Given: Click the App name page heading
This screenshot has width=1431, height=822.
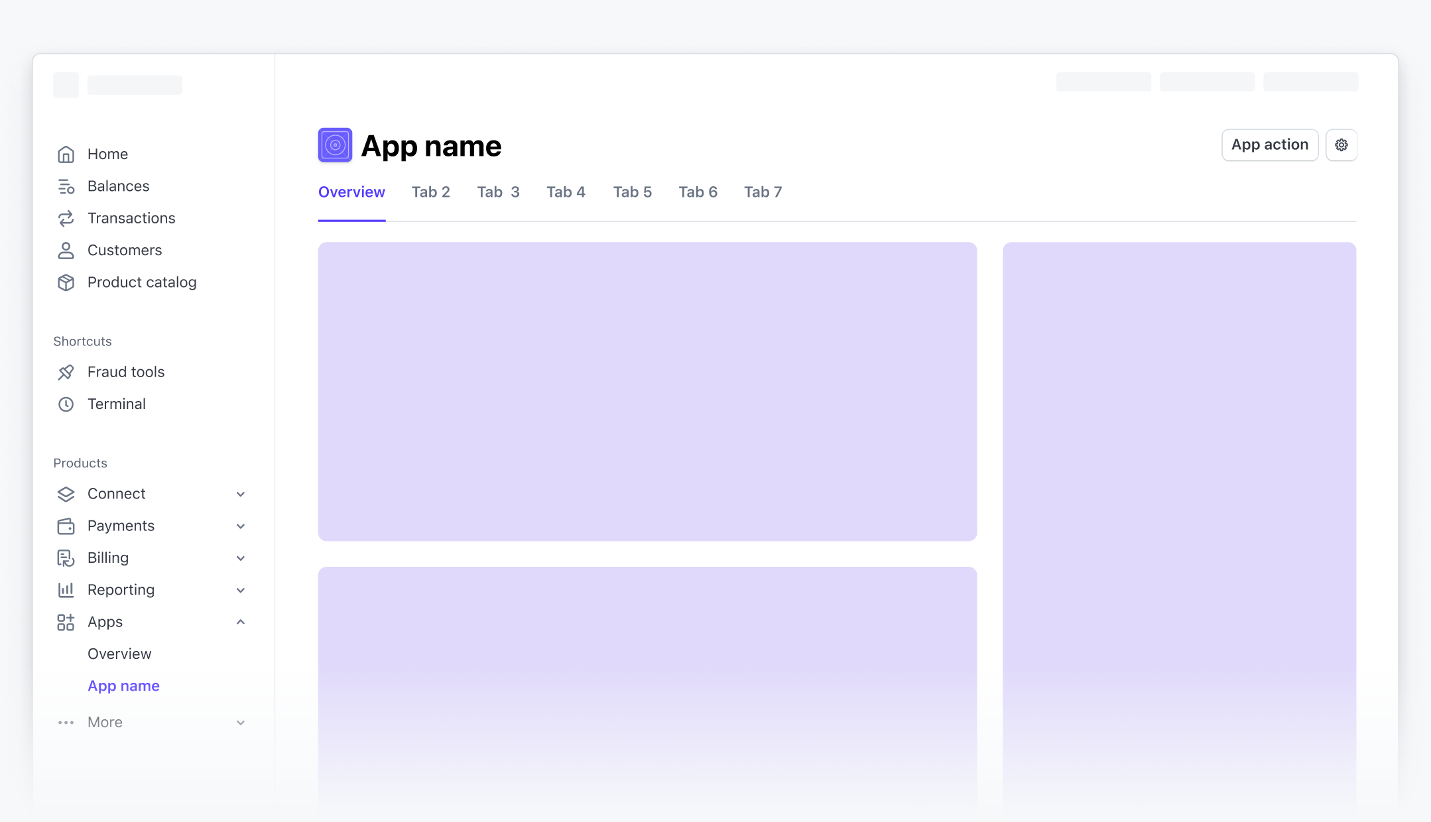Looking at the screenshot, I should (431, 146).
